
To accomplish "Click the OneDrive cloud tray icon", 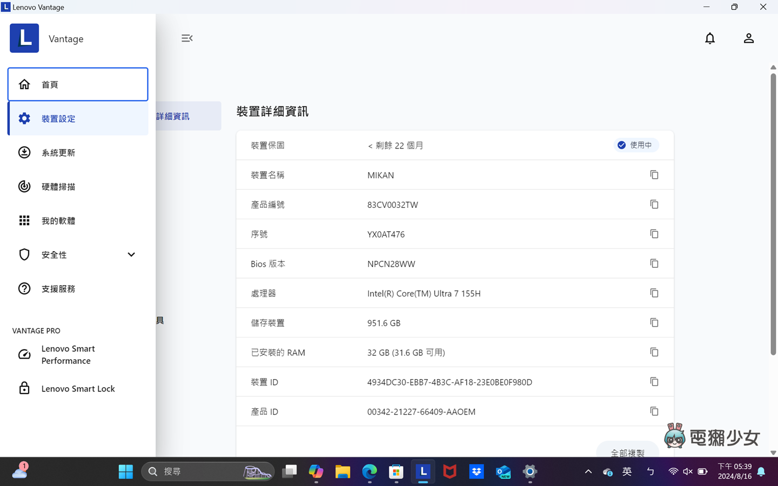I will click(608, 471).
